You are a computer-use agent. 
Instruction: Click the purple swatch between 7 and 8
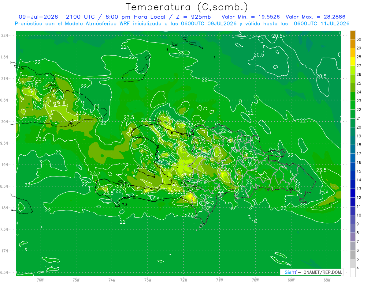[x=353, y=237]
